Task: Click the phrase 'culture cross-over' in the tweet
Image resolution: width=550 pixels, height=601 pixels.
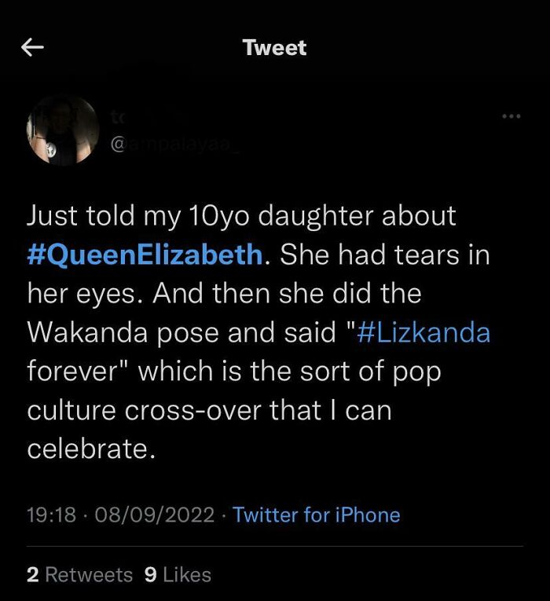Action: pyautogui.click(x=150, y=410)
